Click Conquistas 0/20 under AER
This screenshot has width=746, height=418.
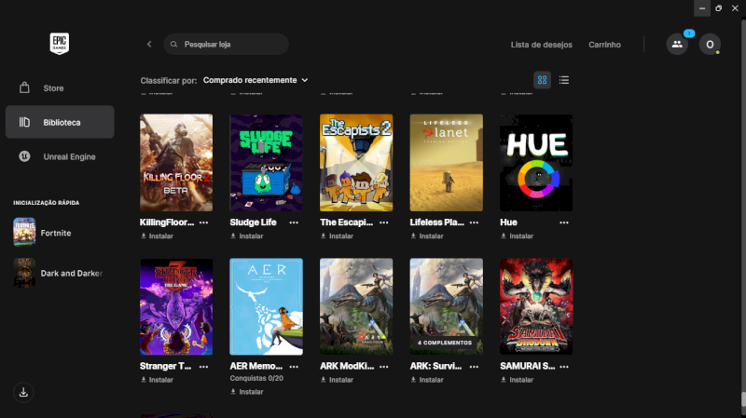click(256, 379)
